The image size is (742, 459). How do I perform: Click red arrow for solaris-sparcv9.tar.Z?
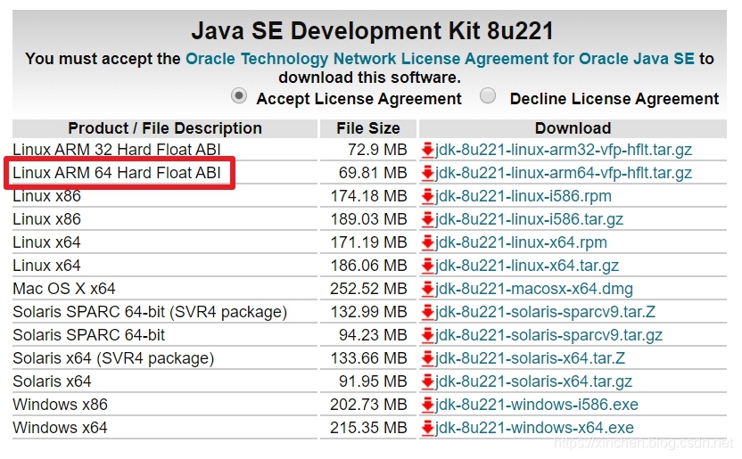pyautogui.click(x=428, y=312)
